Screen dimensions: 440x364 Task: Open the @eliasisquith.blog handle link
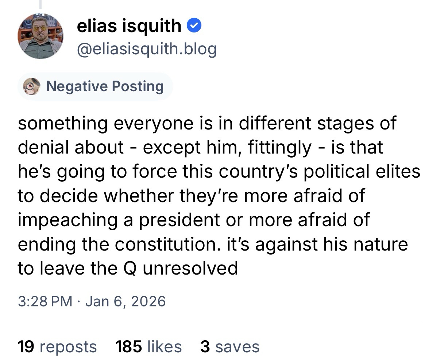(147, 49)
